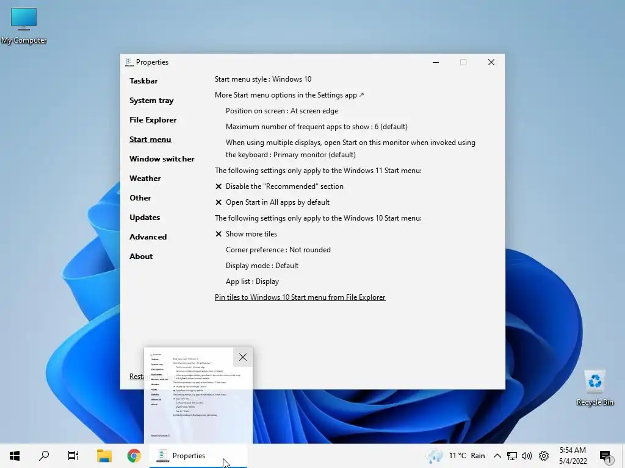This screenshot has height=468, width=625.
Task: Switch to System tray section
Action: 151,101
